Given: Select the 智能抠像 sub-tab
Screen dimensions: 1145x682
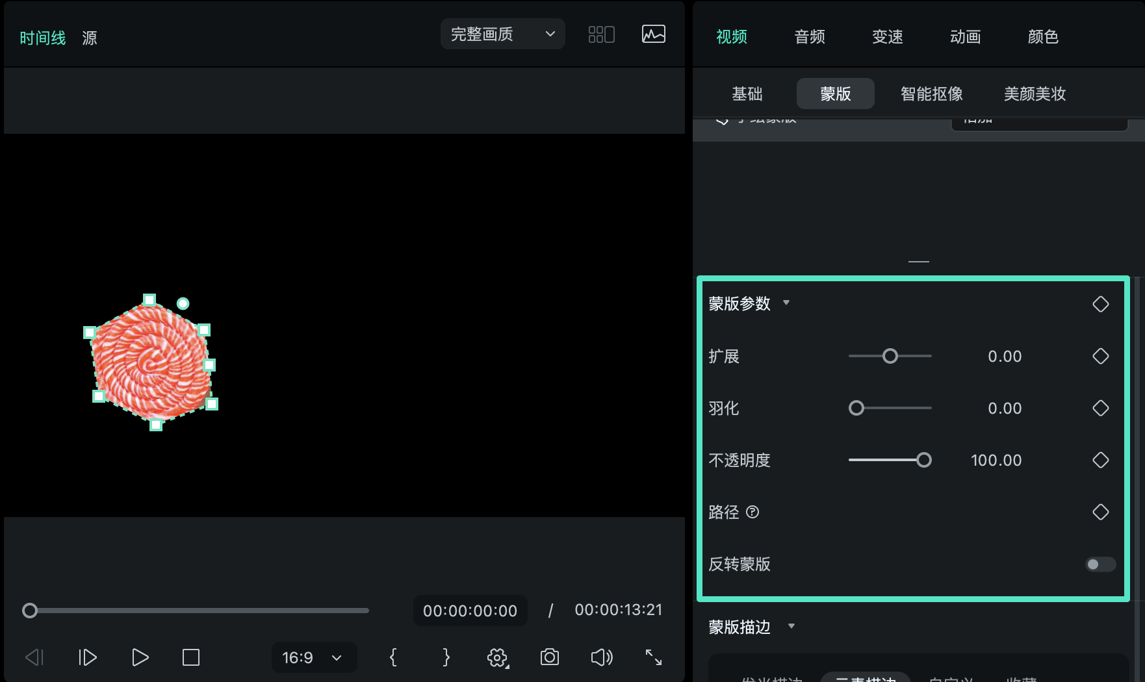Looking at the screenshot, I should (x=932, y=94).
